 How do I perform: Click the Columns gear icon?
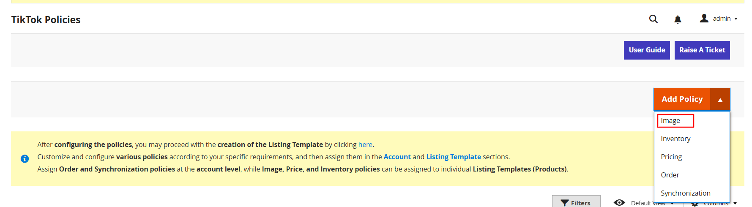tap(695, 204)
